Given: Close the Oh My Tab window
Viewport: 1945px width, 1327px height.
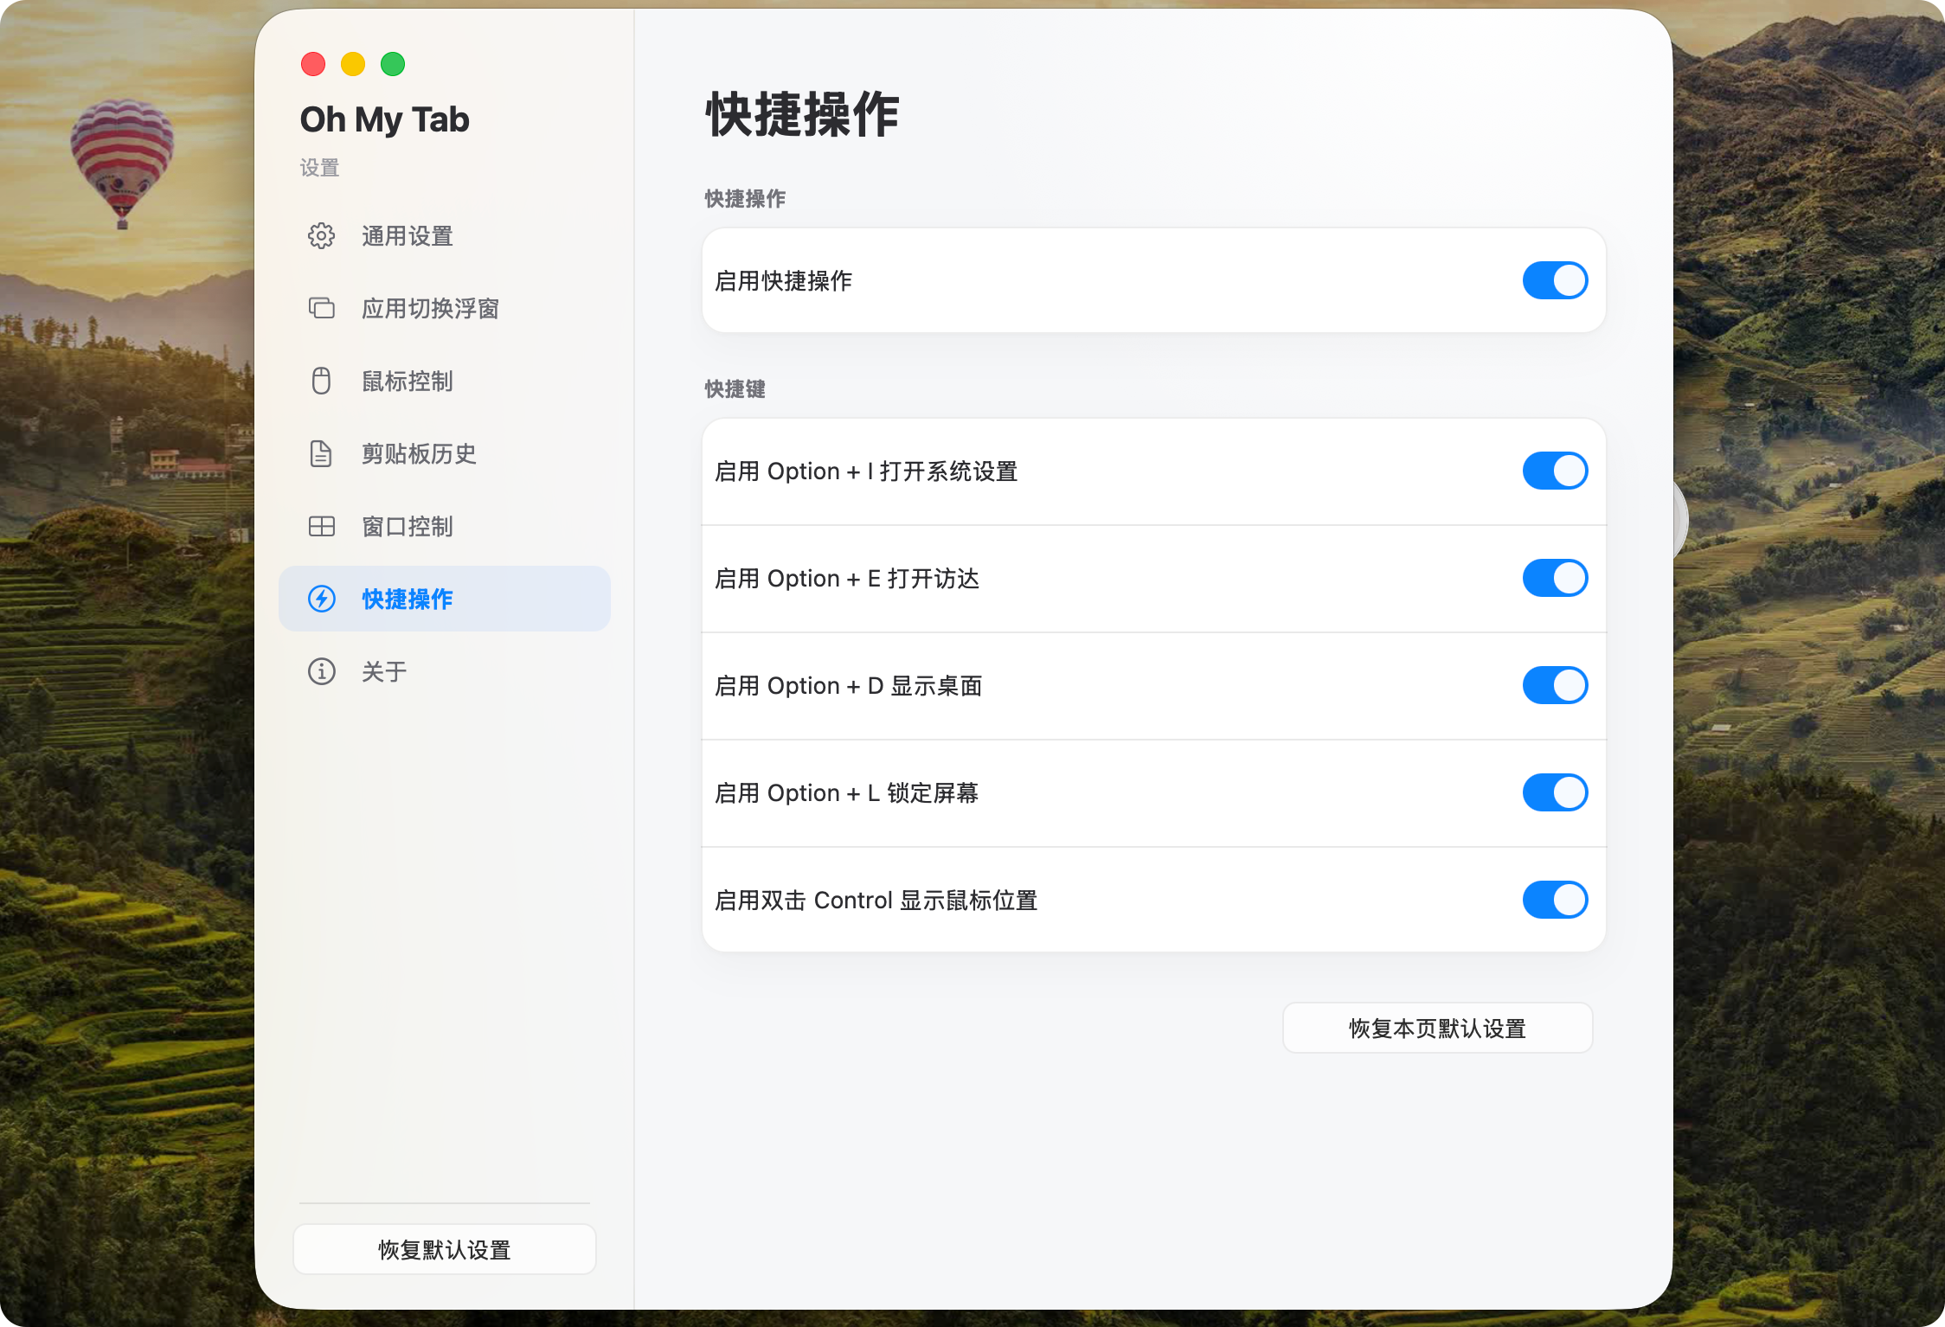Looking at the screenshot, I should click(x=313, y=64).
